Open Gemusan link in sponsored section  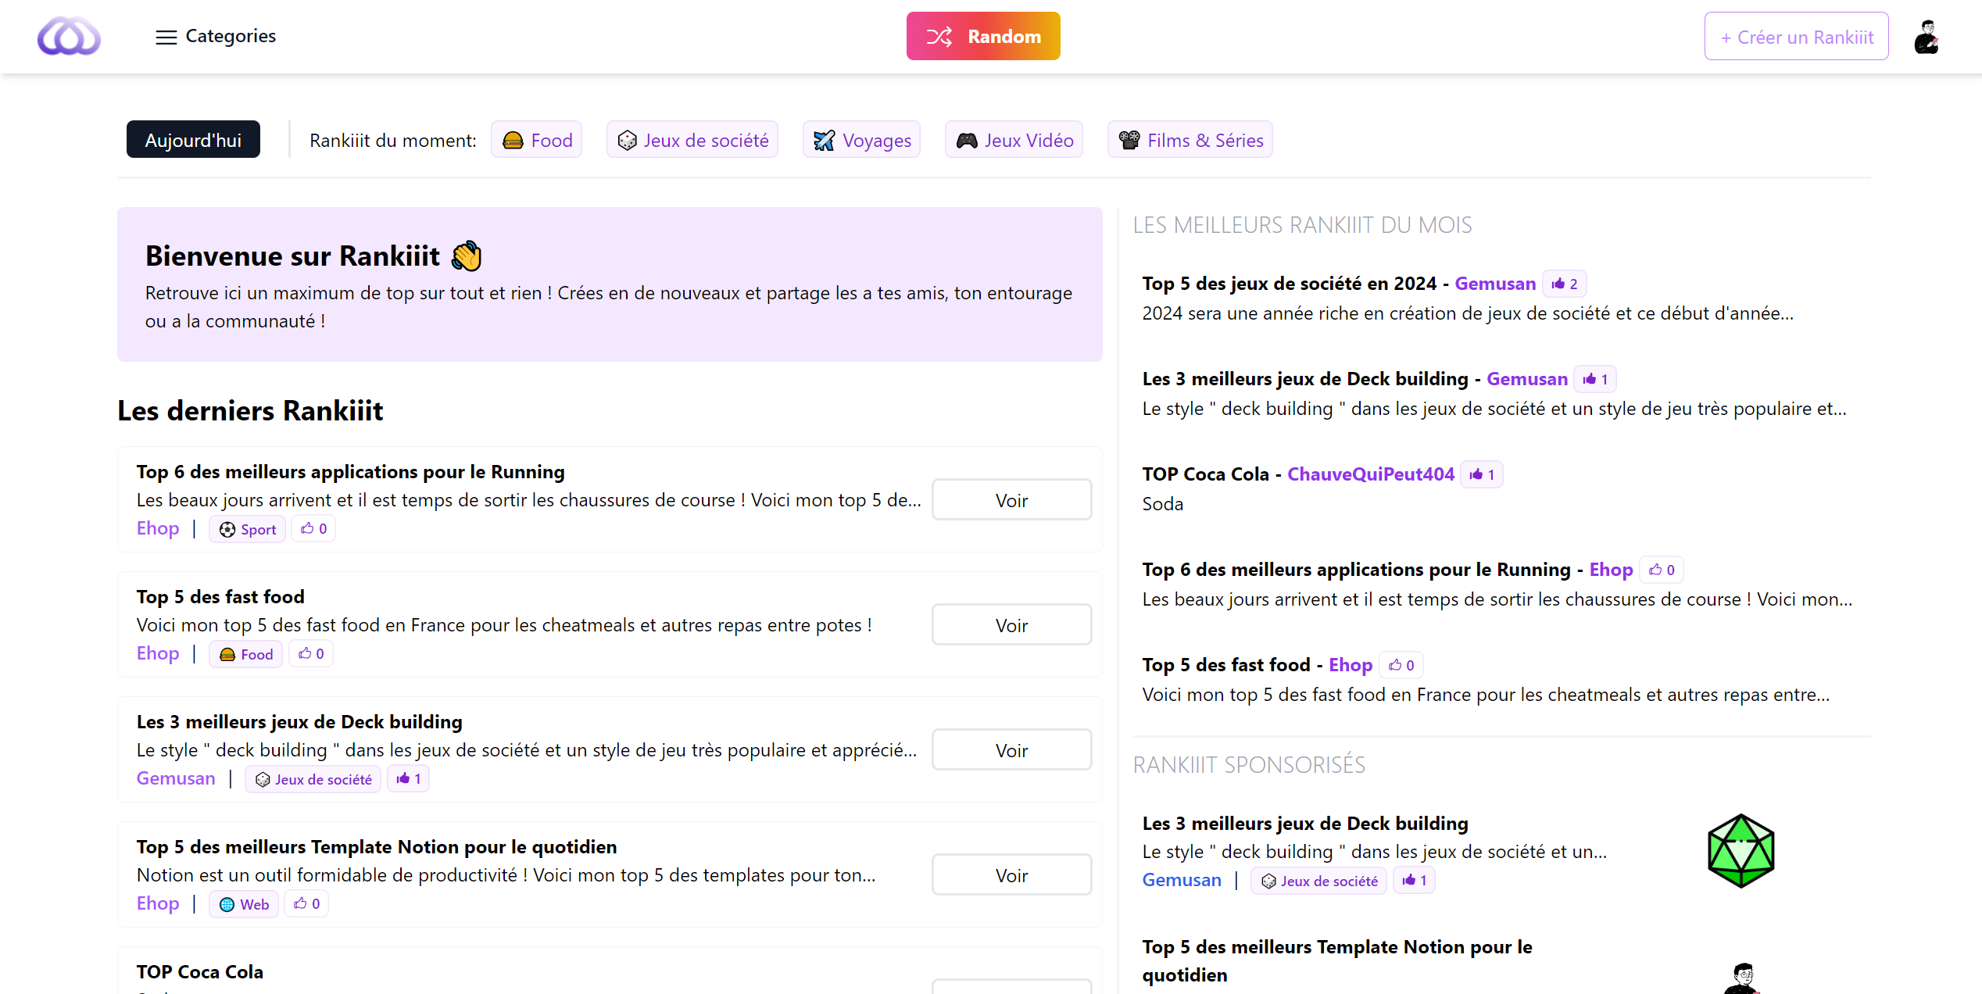[1182, 880]
